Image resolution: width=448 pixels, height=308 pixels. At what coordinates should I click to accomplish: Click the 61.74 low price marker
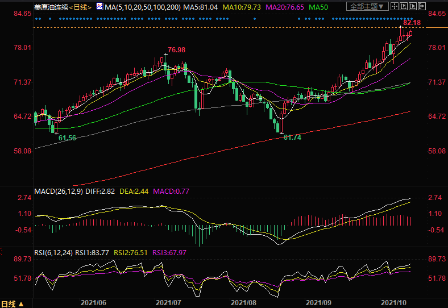pos(292,138)
